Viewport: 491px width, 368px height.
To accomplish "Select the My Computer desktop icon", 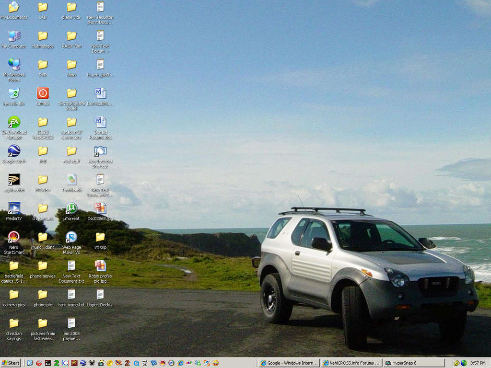I will click(14, 39).
